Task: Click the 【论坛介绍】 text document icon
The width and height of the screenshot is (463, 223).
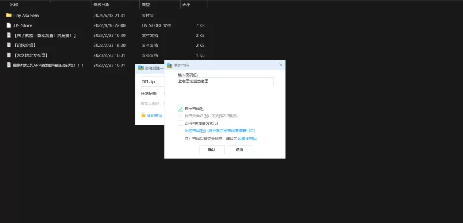Action: point(9,45)
